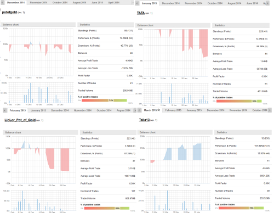This screenshot has height=218, width=274.
Task: Open the TATA strategy name link
Action: (x=141, y=13)
